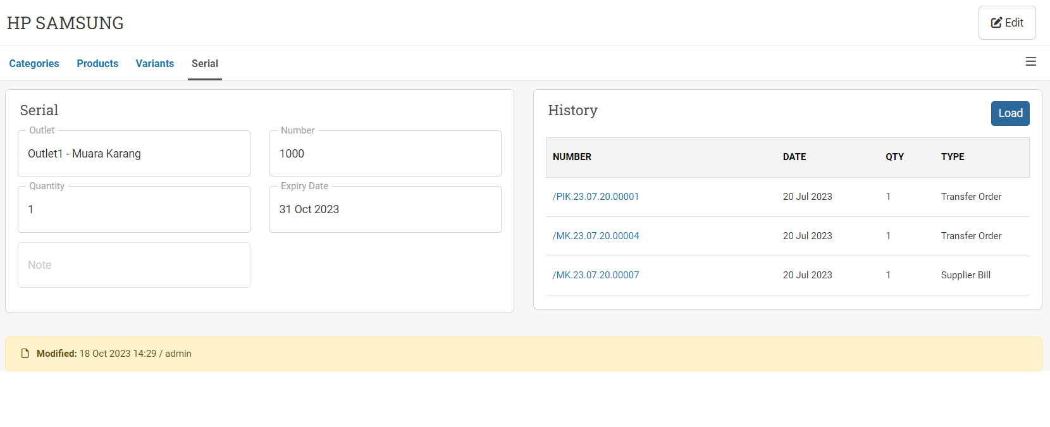
Task: Click the Number field showing 1000
Action: 385,154
